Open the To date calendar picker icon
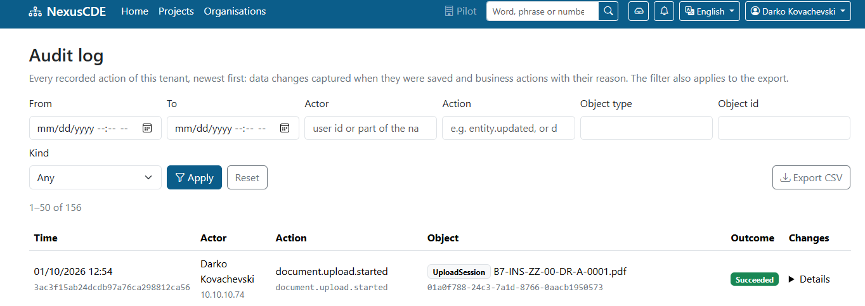This screenshot has width=865, height=306. 285,128
